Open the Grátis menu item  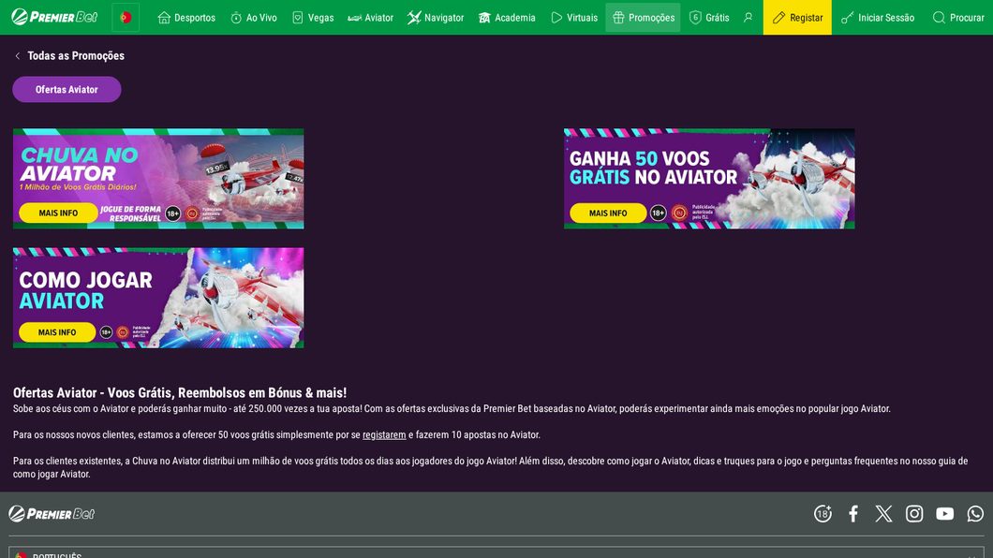(709, 18)
